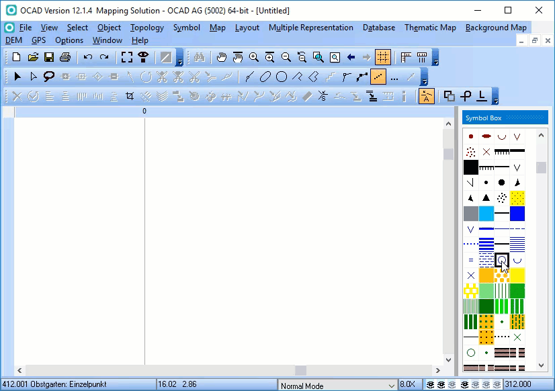555x391 pixels.
Task: Toggle the second eye icon in status bar
Action: [x=441, y=385]
